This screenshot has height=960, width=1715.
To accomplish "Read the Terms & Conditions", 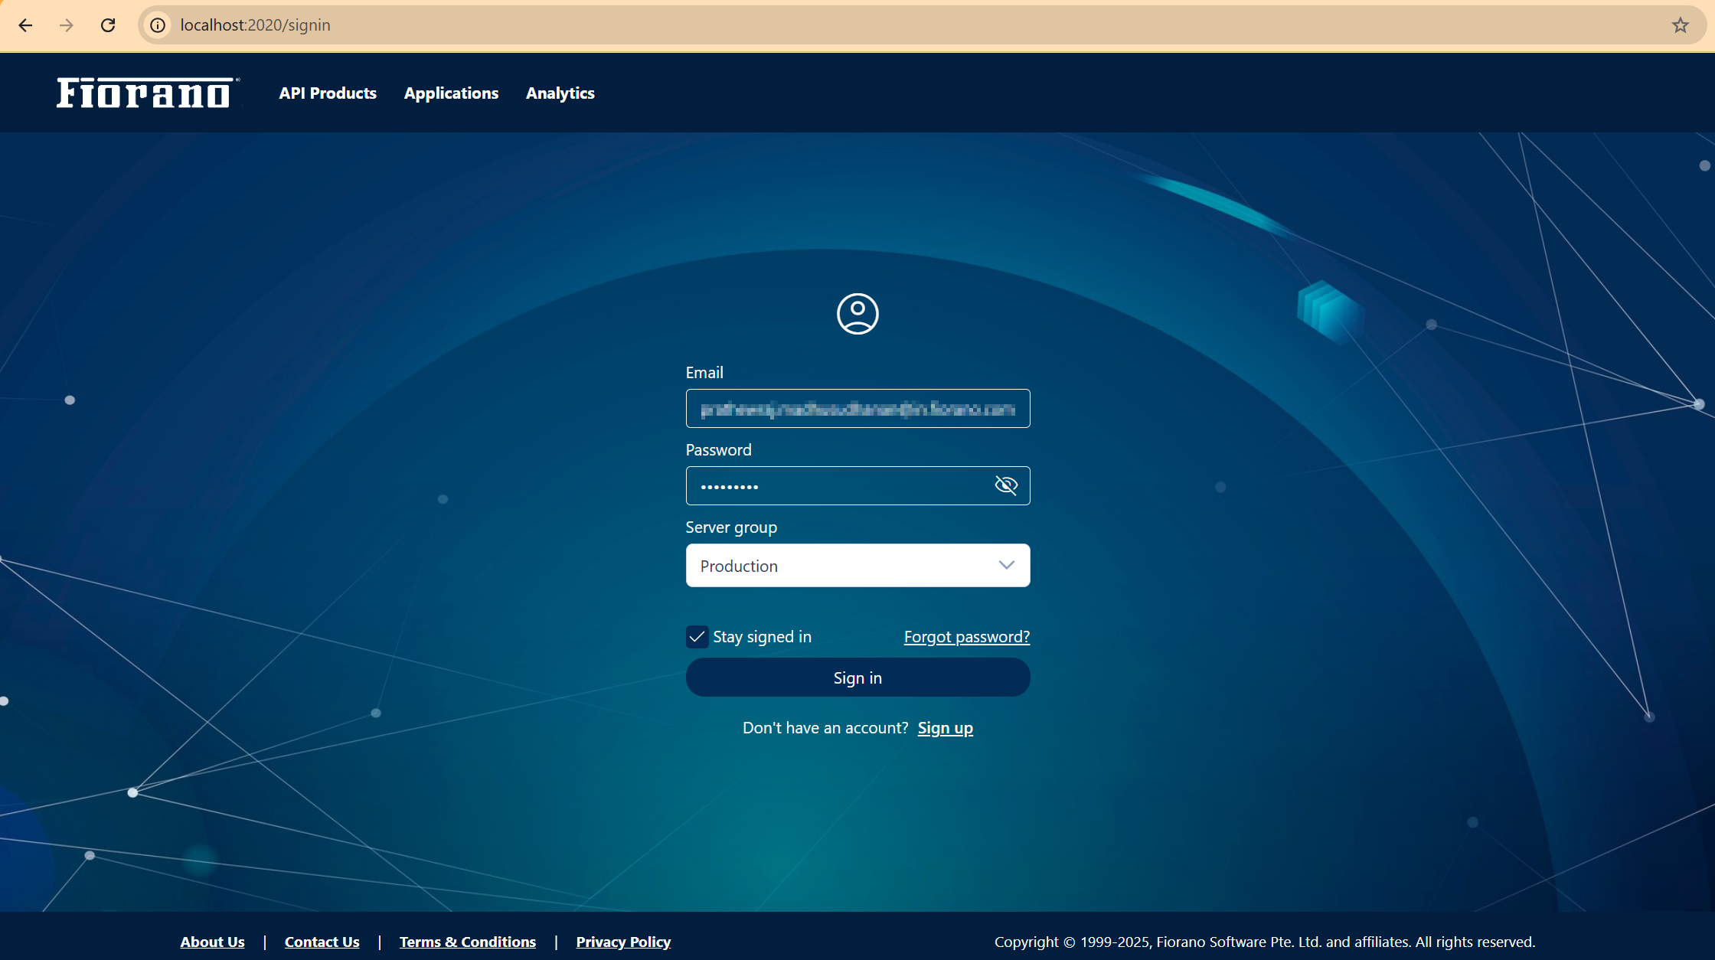I will 468,942.
